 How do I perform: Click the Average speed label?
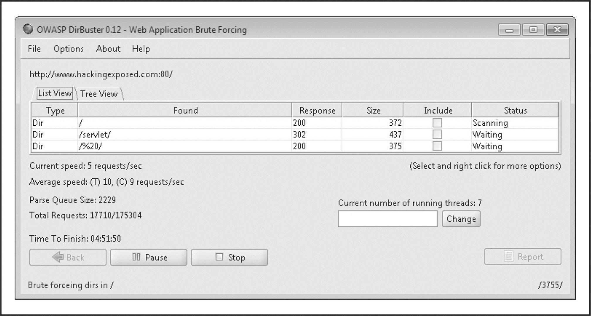coord(106,182)
